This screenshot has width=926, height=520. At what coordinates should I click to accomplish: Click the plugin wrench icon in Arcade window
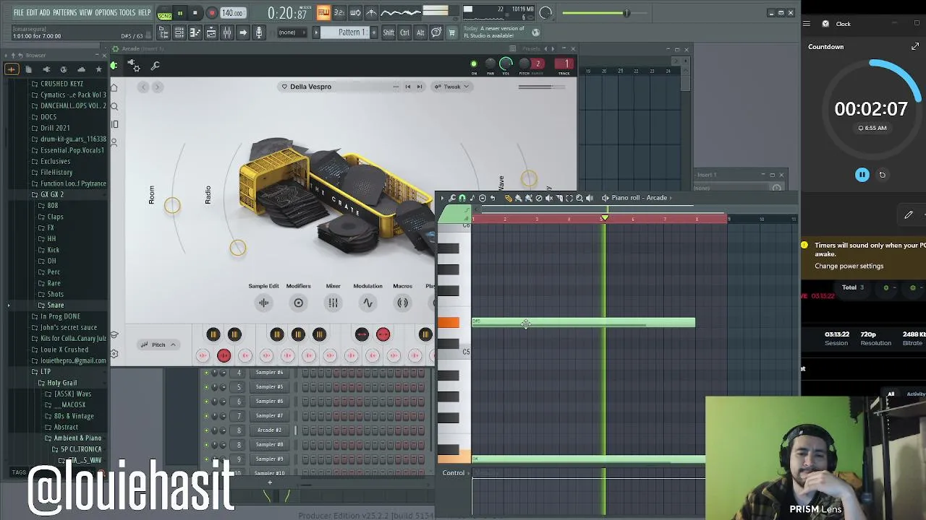[x=155, y=66]
